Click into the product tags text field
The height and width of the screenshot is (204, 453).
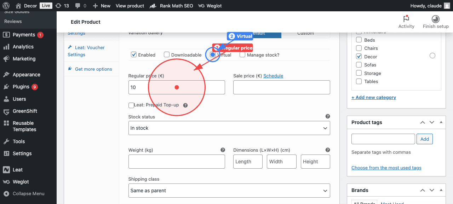[x=383, y=139]
